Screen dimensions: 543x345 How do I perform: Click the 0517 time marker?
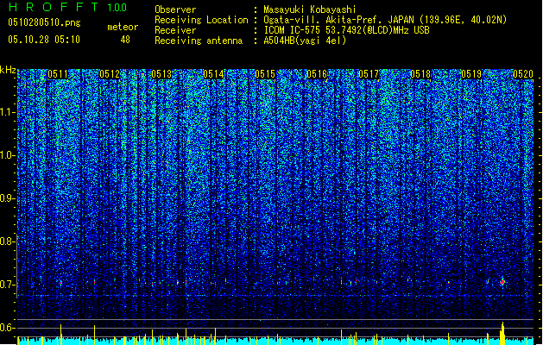click(x=369, y=74)
